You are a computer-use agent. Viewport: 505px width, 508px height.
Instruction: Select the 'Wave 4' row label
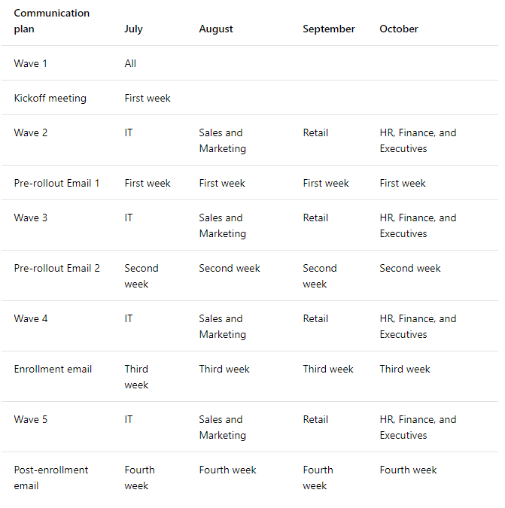[31, 318]
